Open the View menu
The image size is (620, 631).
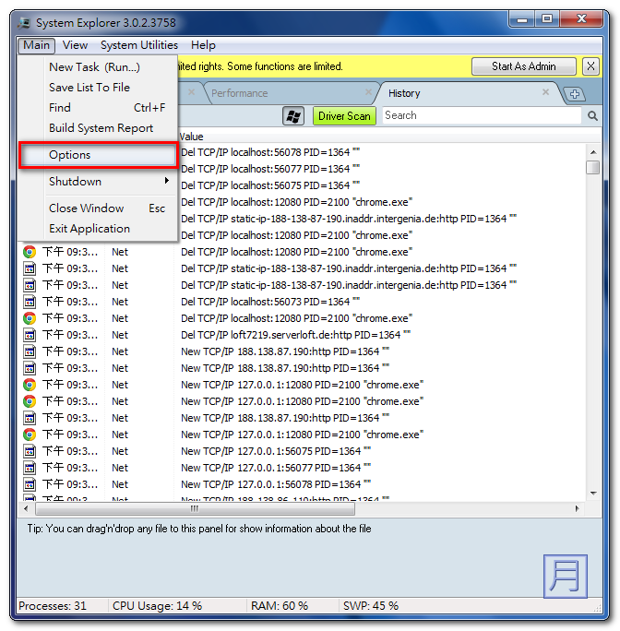(76, 45)
